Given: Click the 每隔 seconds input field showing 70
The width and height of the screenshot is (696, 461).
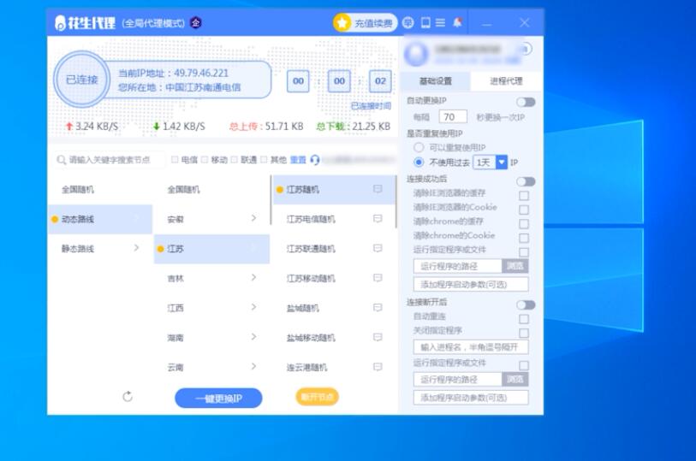Looking at the screenshot, I should pyautogui.click(x=453, y=117).
